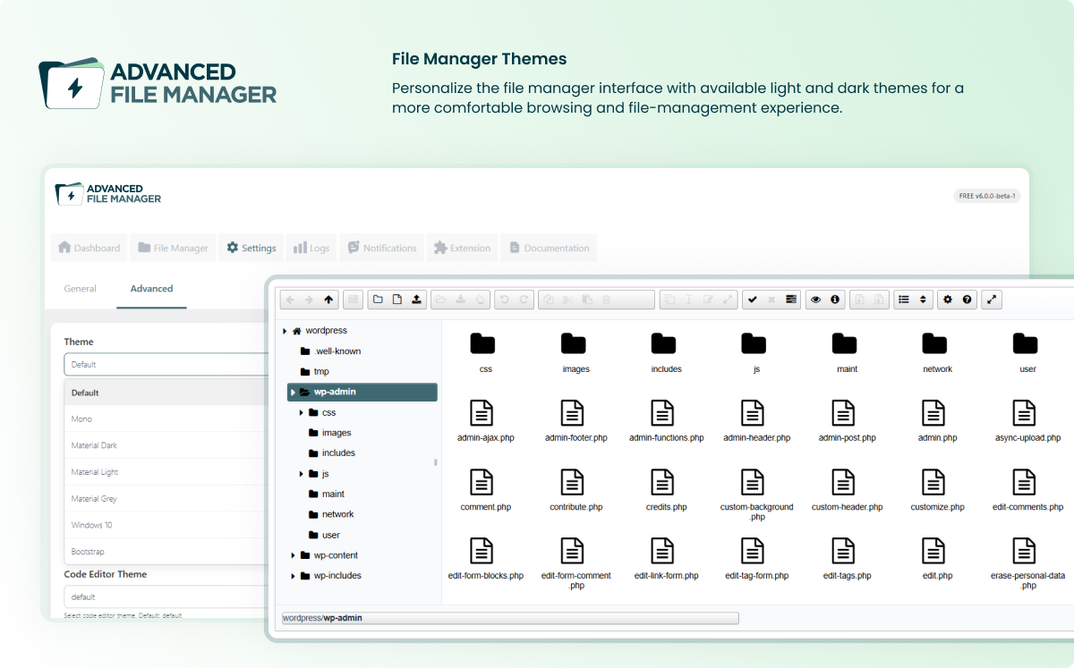Choose Bootstrap theme option
This screenshot has width=1074, height=668.
166,552
